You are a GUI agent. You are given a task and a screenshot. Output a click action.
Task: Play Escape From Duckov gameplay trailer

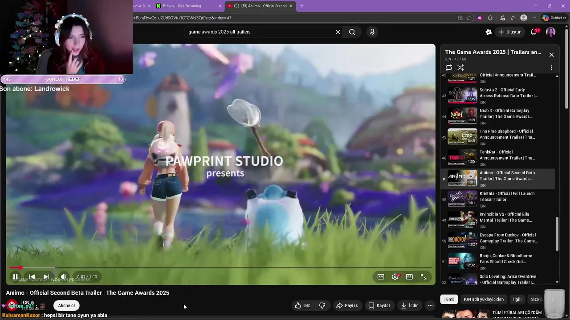click(497, 241)
